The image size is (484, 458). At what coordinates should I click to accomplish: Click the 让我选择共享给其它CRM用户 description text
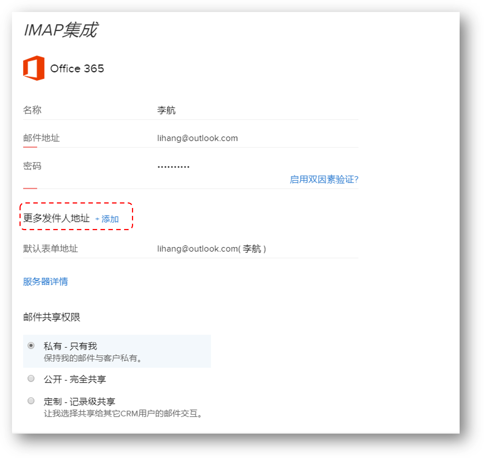click(124, 413)
